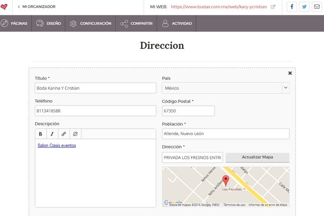Click Informar de un error de Maps

click(x=268, y=205)
